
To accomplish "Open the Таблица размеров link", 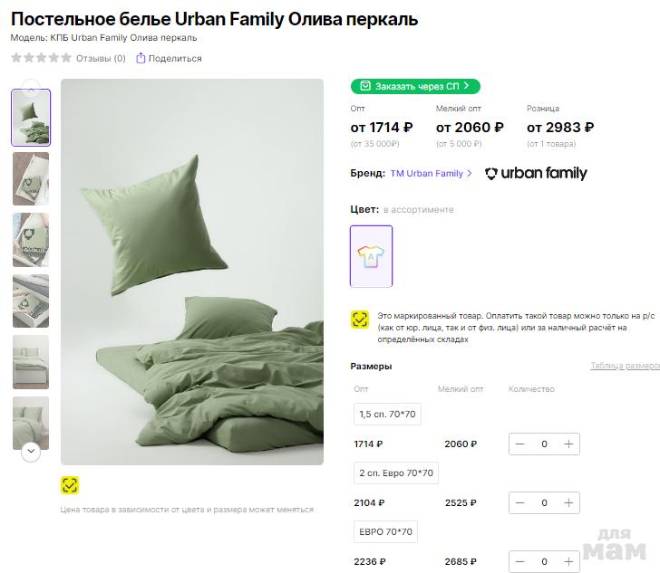I will [625, 367].
